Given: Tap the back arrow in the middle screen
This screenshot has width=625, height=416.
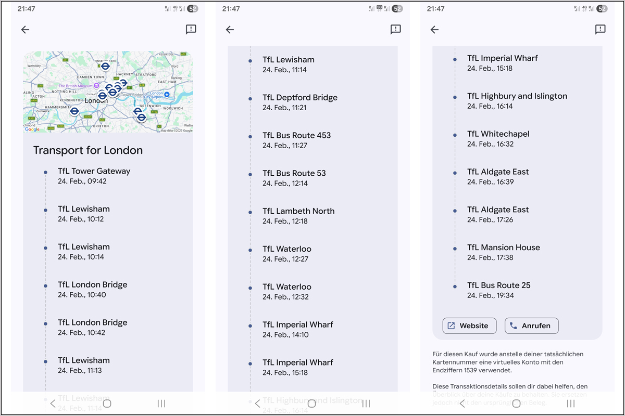Looking at the screenshot, I should [x=230, y=30].
